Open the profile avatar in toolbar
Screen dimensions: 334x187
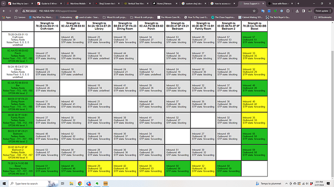click(x=310, y=11)
